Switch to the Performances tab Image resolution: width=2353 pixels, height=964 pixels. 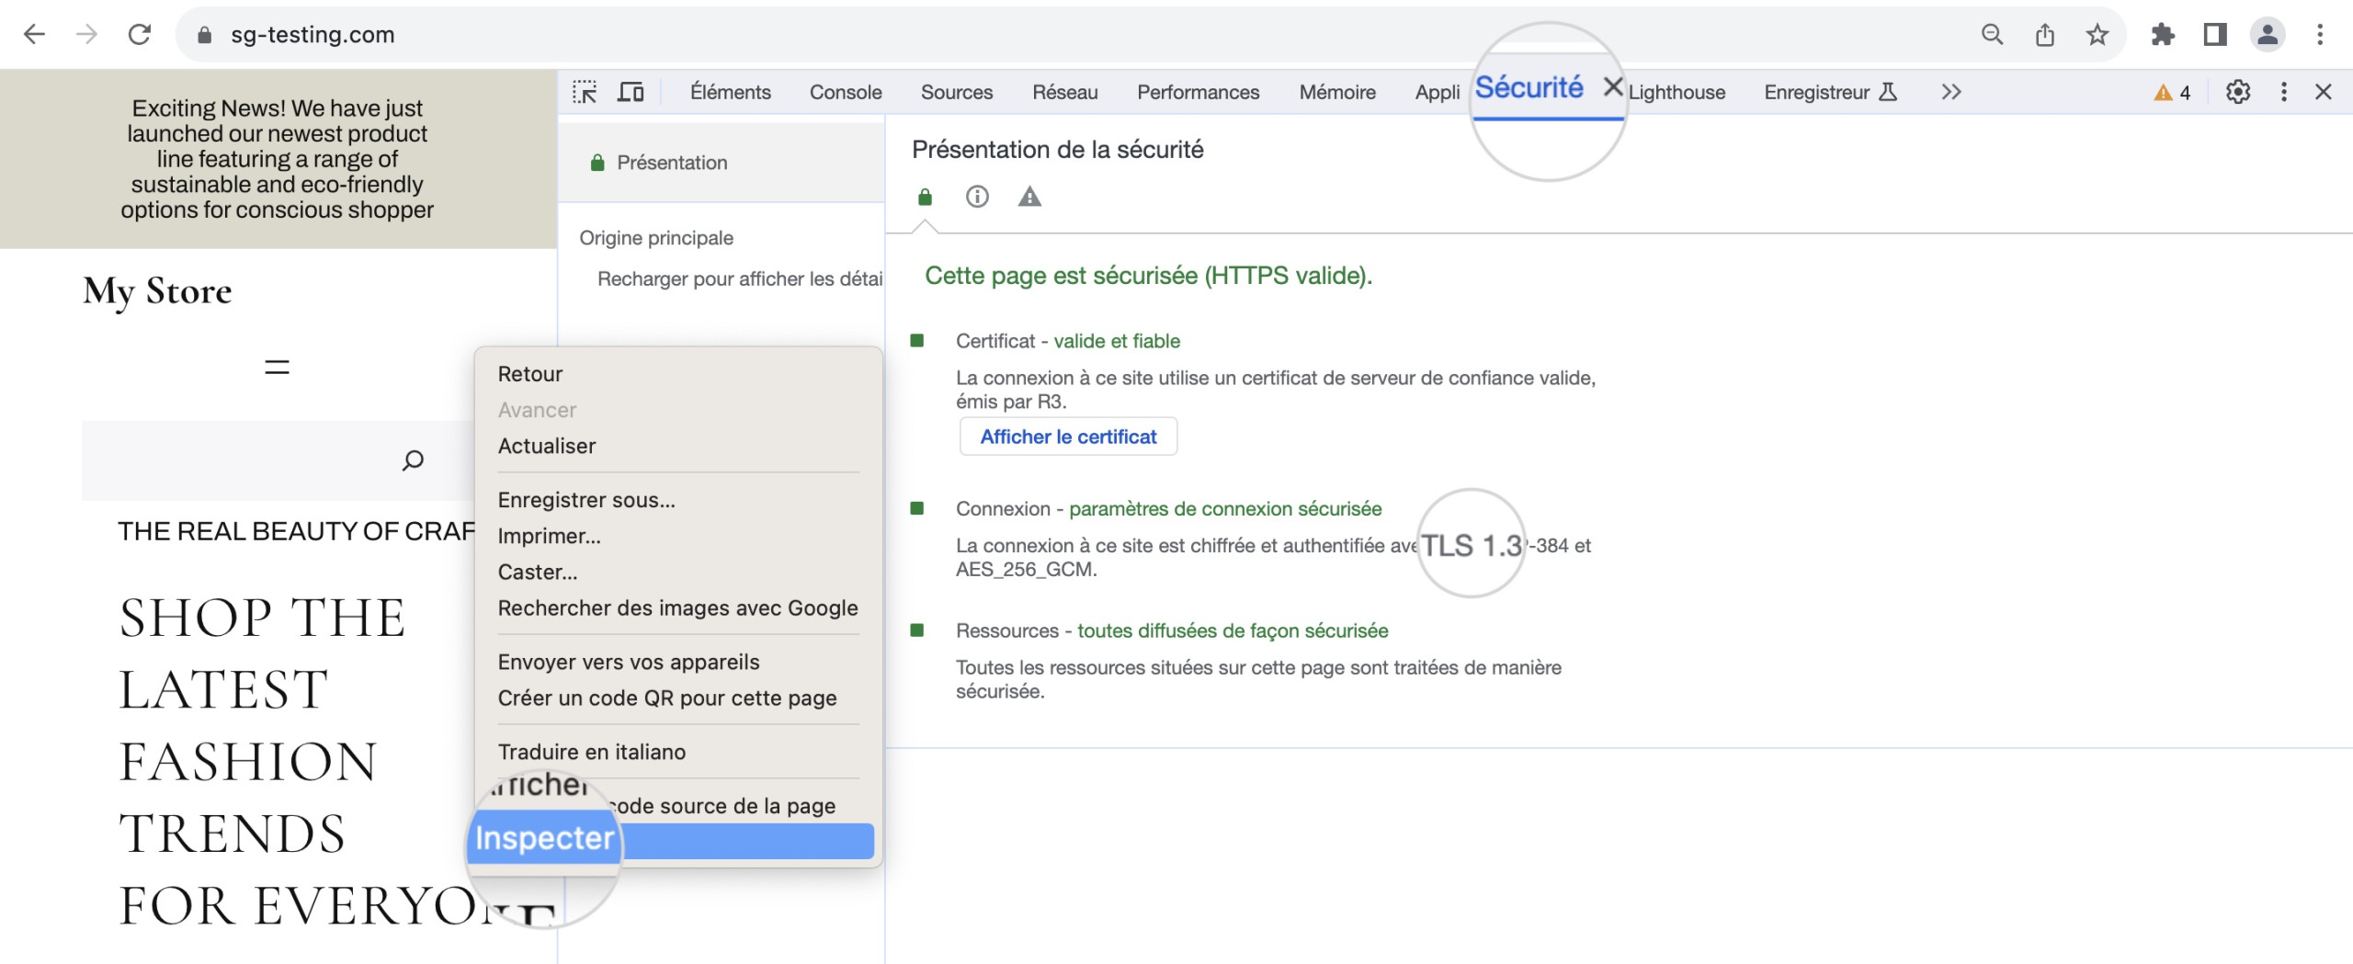(x=1199, y=92)
